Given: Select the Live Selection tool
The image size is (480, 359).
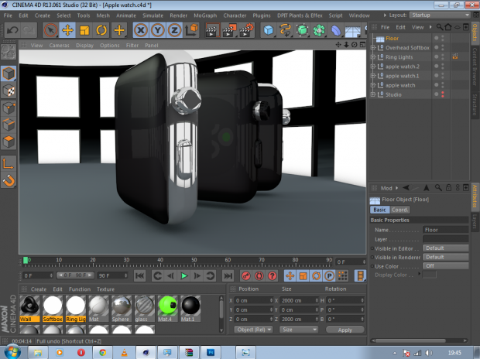Looking at the screenshot, I should point(50,30).
